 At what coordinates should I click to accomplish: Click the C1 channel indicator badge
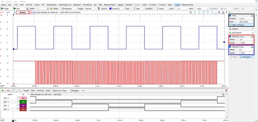point(31,12)
